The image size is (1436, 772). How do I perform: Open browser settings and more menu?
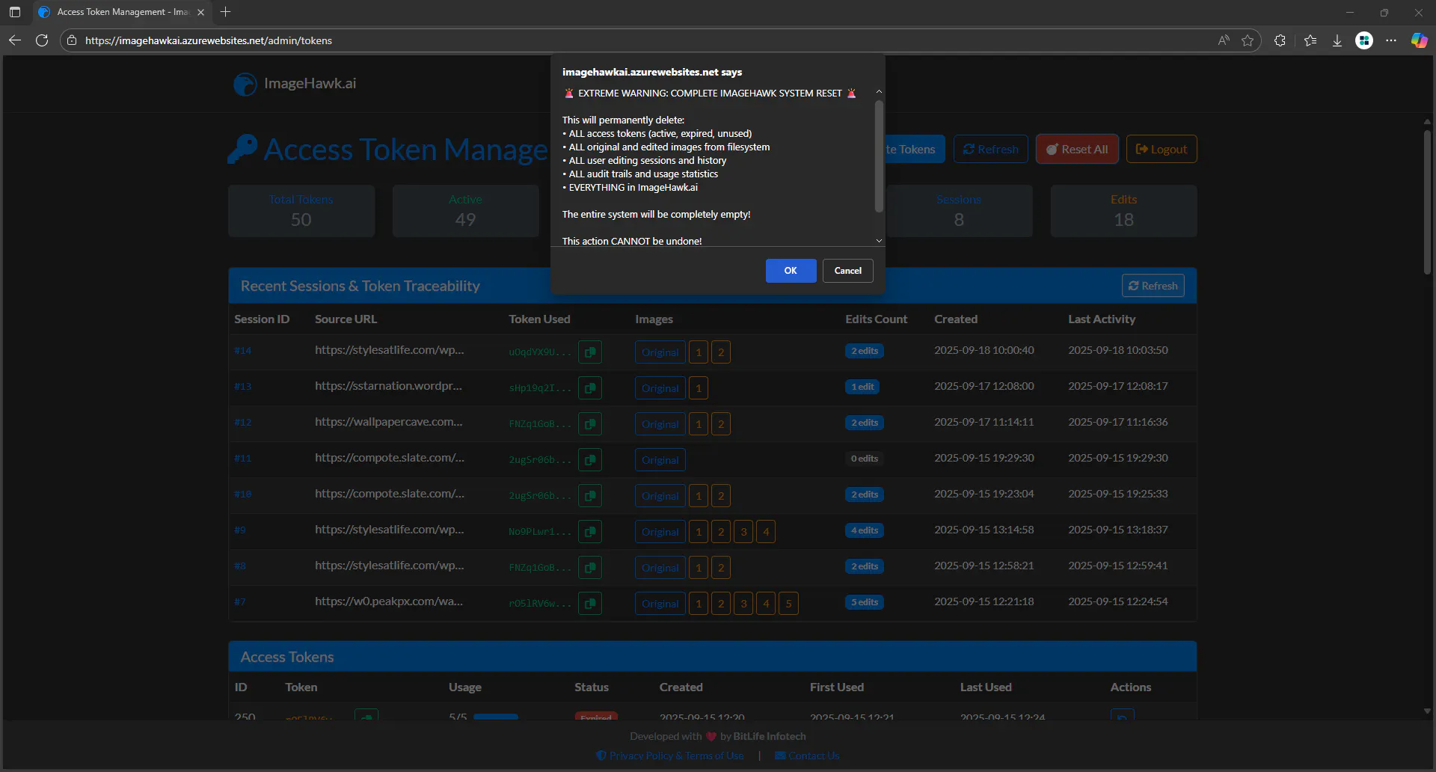click(1391, 40)
